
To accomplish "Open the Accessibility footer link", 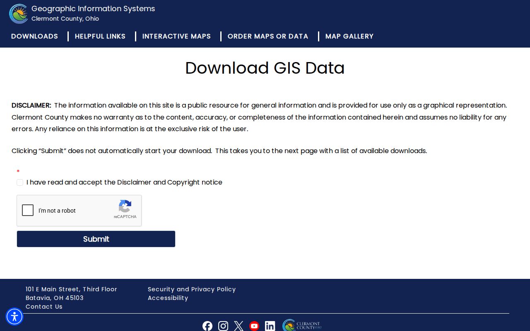I will [x=168, y=298].
